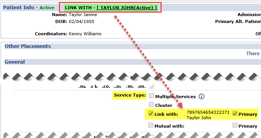Enable the Mutual with checkbox
The width and height of the screenshot is (261, 138).
click(x=151, y=125)
